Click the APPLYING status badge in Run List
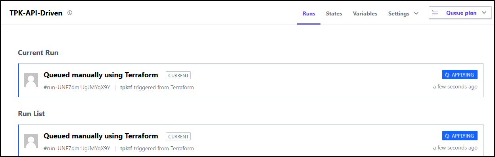This screenshot has width=495, height=157. [460, 136]
